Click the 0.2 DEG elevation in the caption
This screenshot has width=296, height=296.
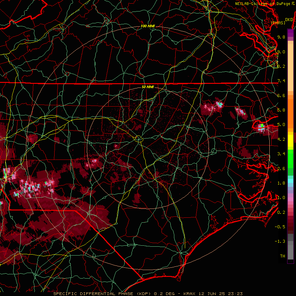coord(164,294)
